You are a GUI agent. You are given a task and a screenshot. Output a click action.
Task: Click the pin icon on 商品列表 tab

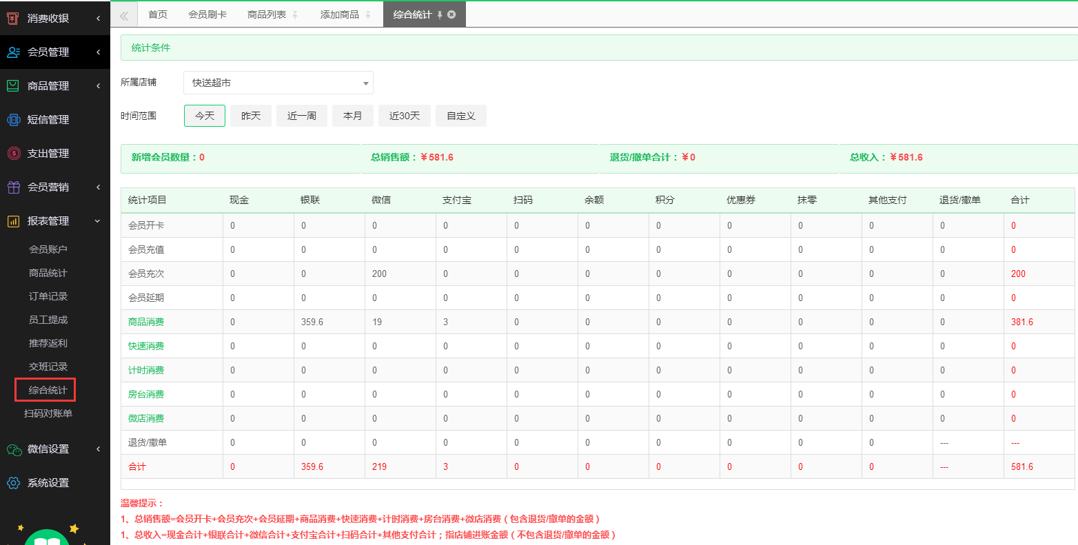(x=295, y=15)
